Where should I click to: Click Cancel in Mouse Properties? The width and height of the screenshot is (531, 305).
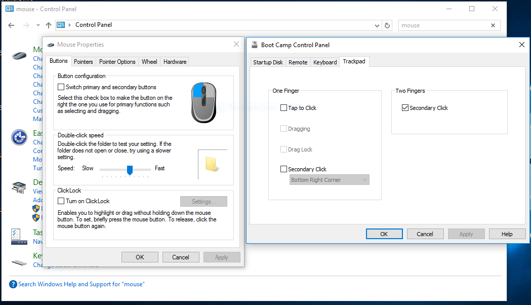point(181,257)
